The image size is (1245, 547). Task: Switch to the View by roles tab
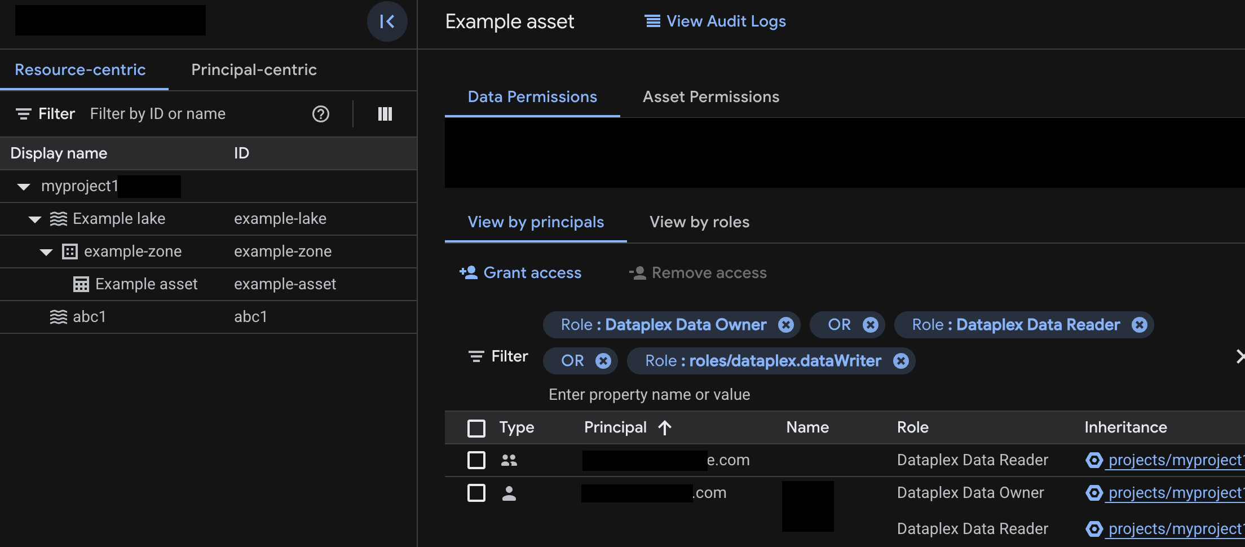(x=699, y=222)
